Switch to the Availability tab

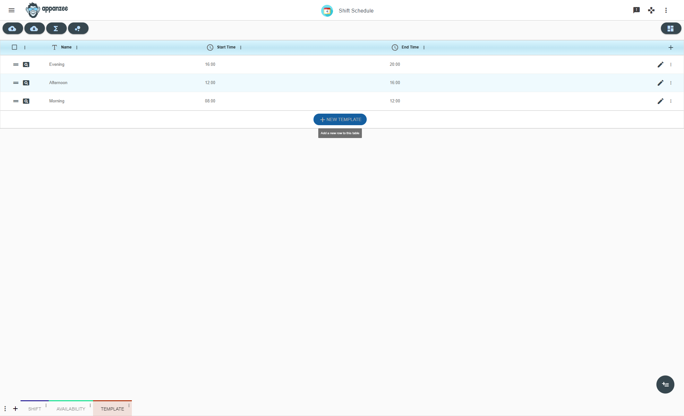coord(71,409)
